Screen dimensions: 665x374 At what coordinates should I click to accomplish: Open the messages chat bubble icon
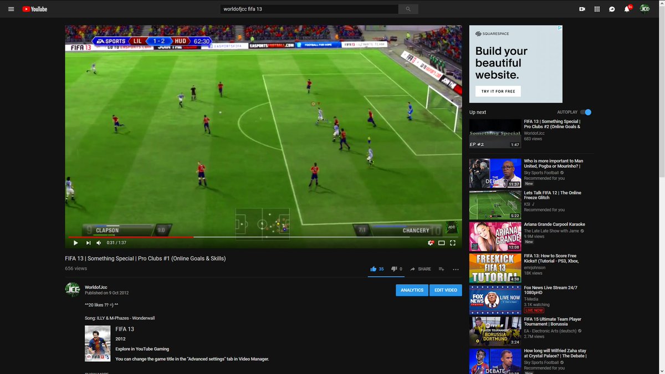tap(612, 9)
